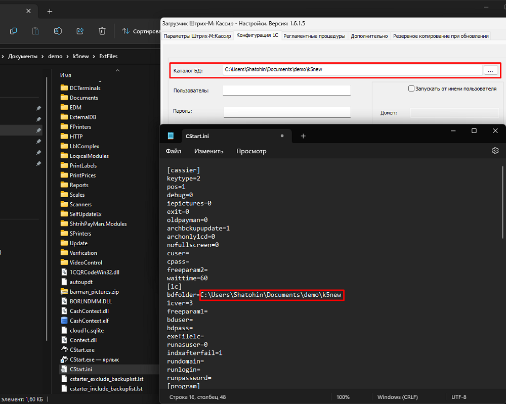This screenshot has height=404, width=506.
Task: Expand the chevron after demo in breadcrumb
Action: [x=67, y=57]
